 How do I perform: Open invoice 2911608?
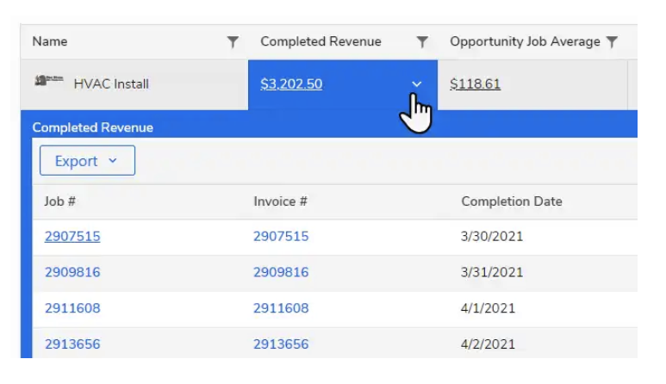click(281, 308)
